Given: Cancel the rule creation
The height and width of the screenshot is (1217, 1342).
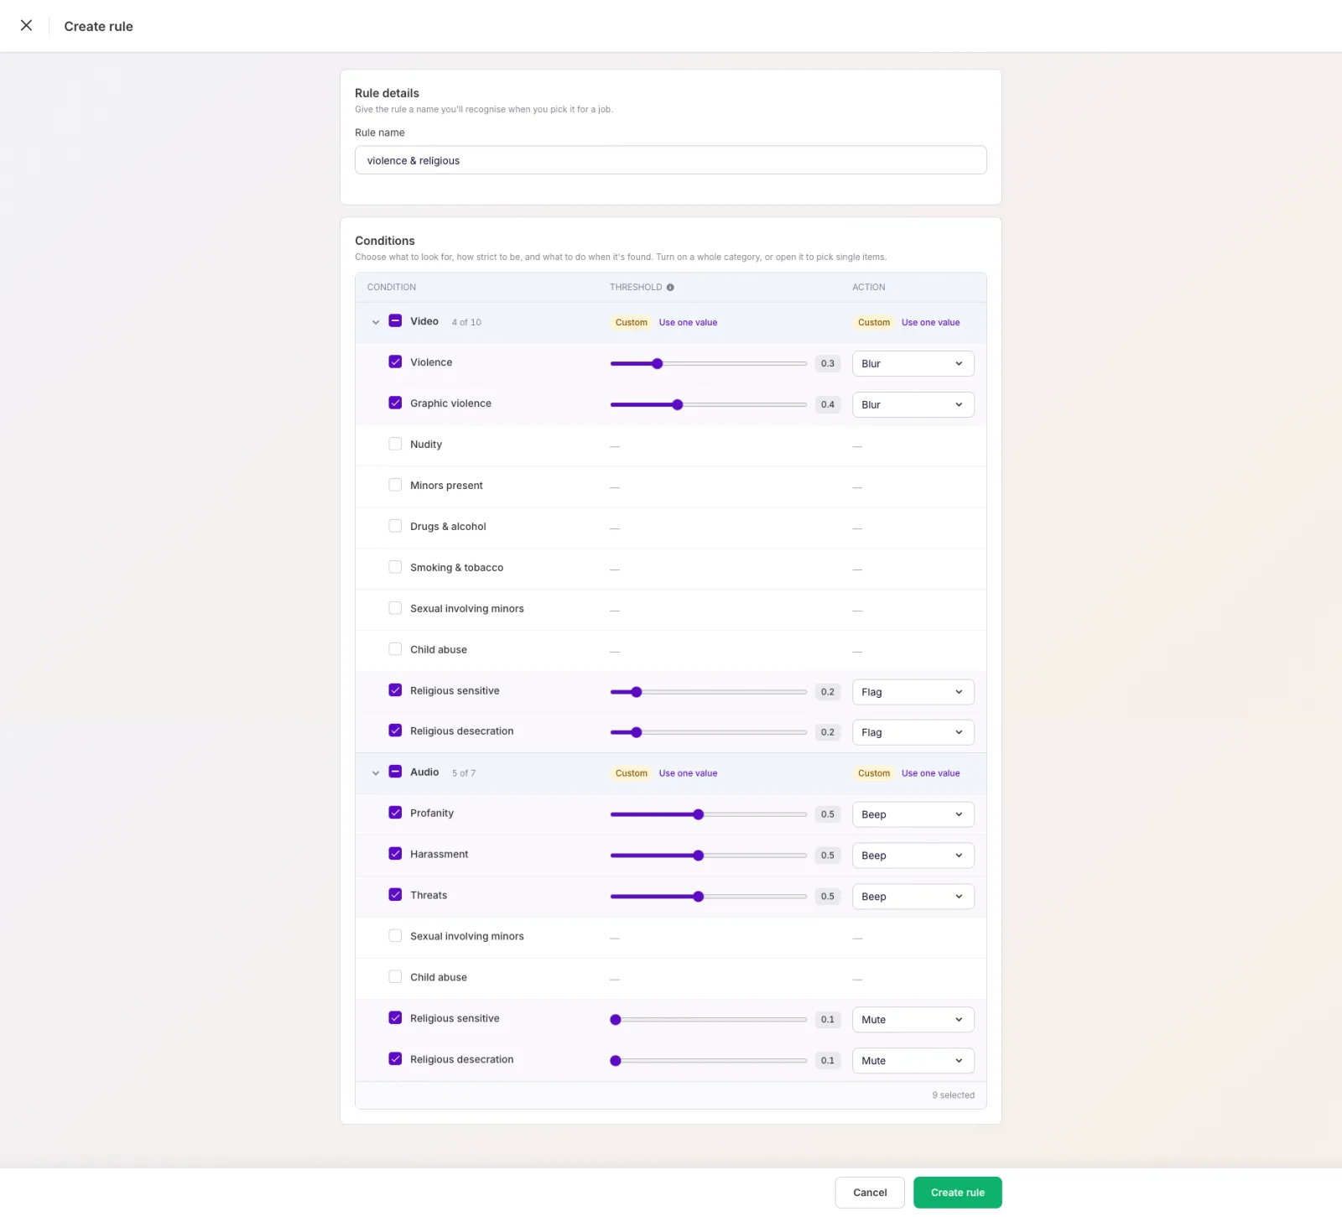Looking at the screenshot, I should click(870, 1193).
